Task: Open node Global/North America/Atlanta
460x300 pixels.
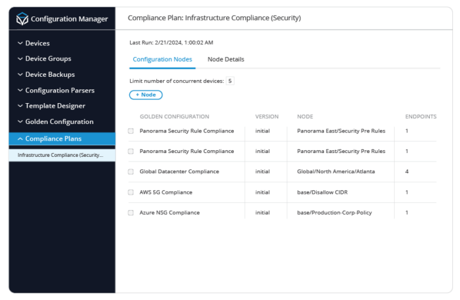Action: (332, 172)
